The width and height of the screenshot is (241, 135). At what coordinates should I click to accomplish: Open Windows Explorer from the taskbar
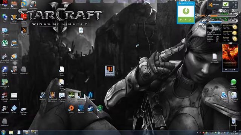11,132
